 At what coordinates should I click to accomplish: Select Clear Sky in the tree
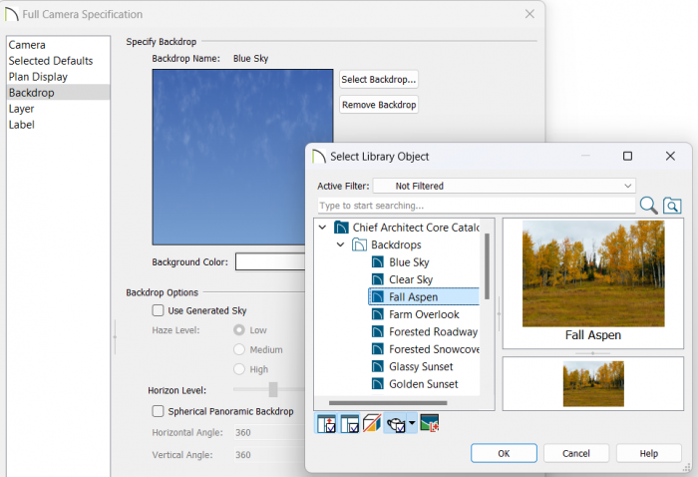click(411, 279)
